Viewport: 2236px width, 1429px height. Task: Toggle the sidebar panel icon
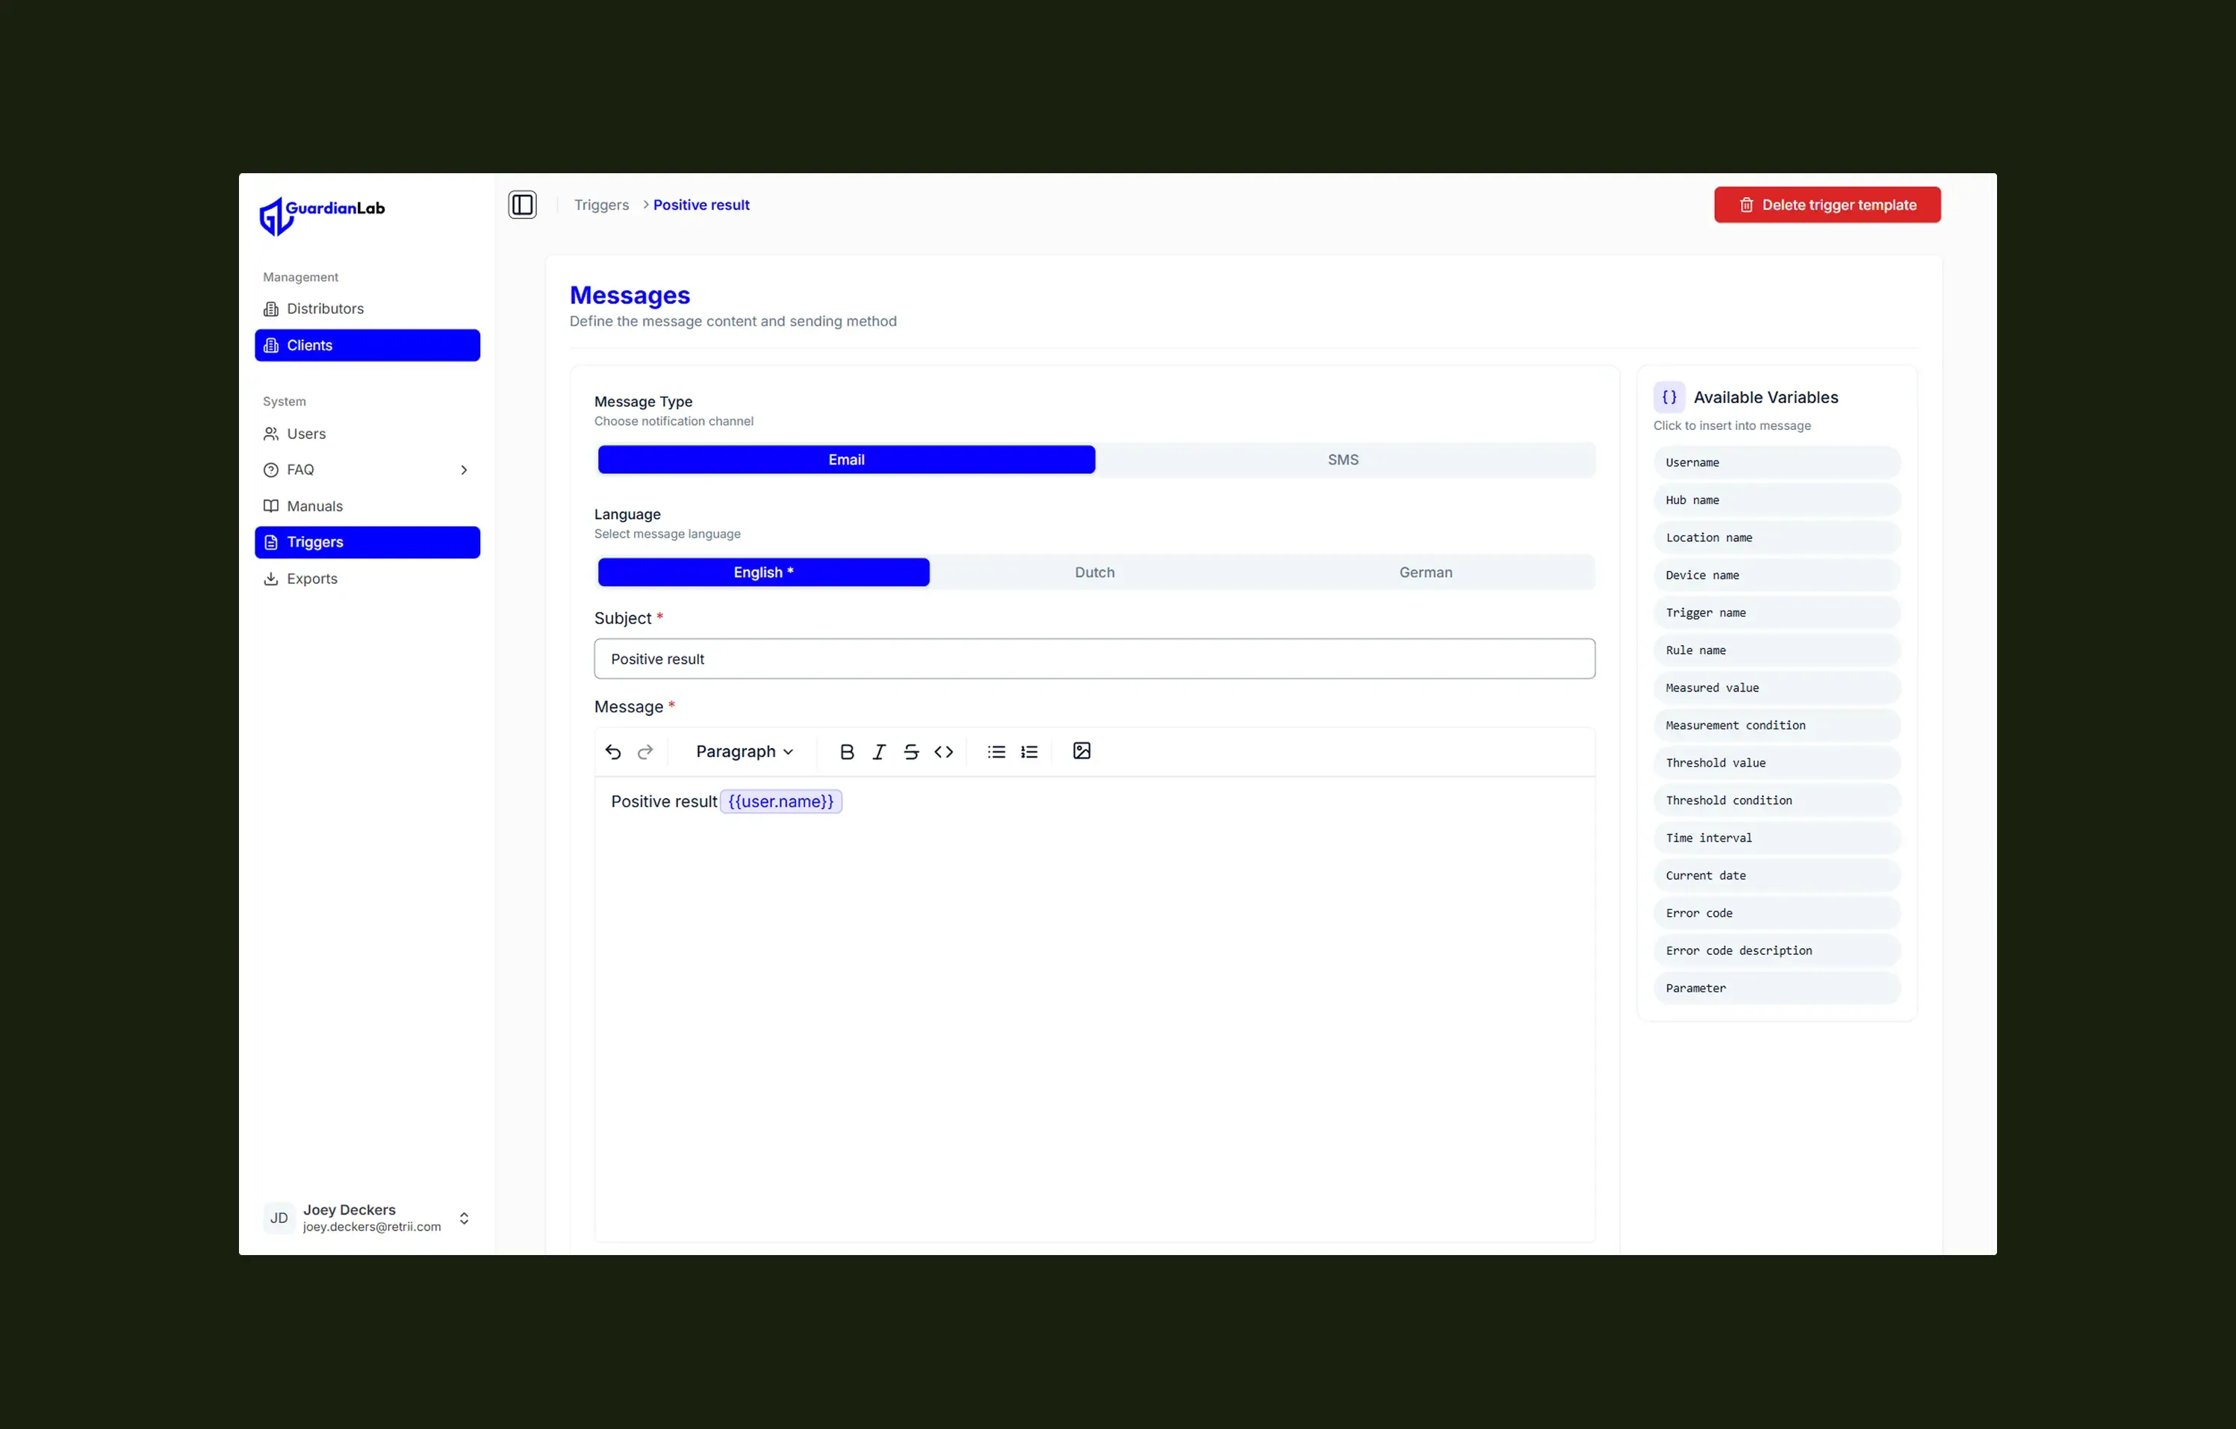point(522,205)
